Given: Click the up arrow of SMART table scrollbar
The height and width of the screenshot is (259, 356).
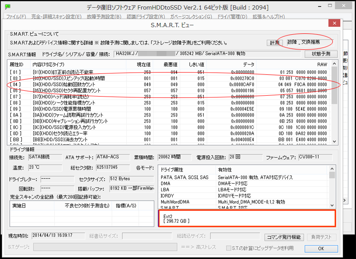Looking at the screenshot, I should pyautogui.click(x=334, y=64).
